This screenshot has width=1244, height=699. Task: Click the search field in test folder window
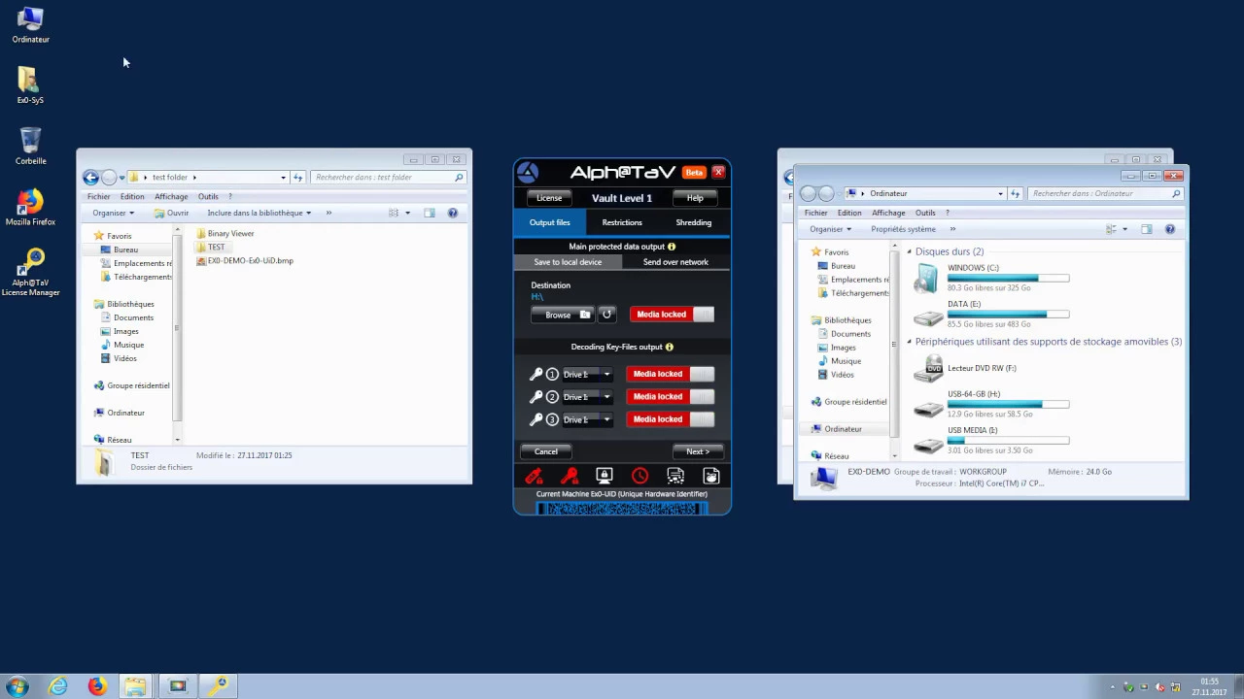[x=389, y=177]
